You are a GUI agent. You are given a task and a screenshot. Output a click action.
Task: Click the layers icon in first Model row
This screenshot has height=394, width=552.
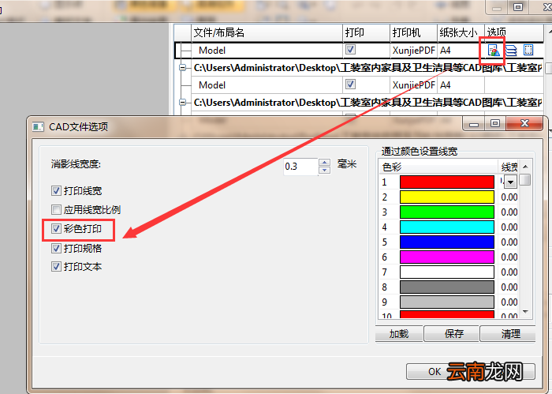coord(511,51)
